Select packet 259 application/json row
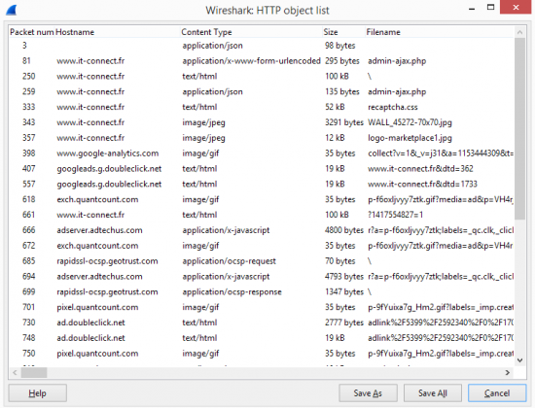 click(261, 91)
